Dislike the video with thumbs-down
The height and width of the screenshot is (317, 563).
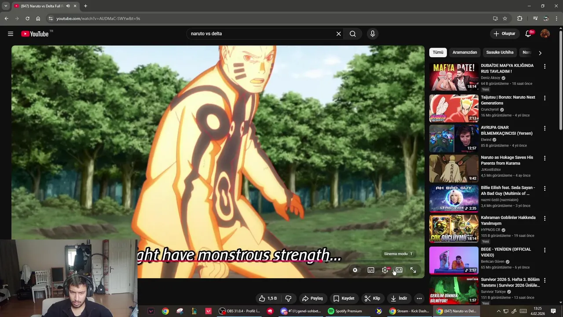(x=289, y=299)
